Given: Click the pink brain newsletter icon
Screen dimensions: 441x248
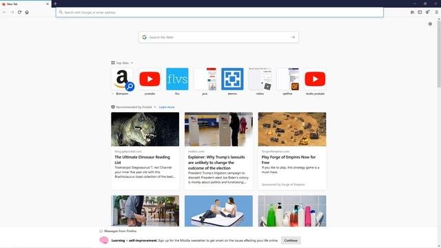Looking at the screenshot, I should 104,240.
